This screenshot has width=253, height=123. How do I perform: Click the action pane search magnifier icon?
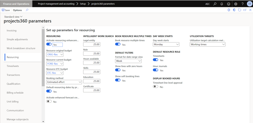click(x=27, y=10)
